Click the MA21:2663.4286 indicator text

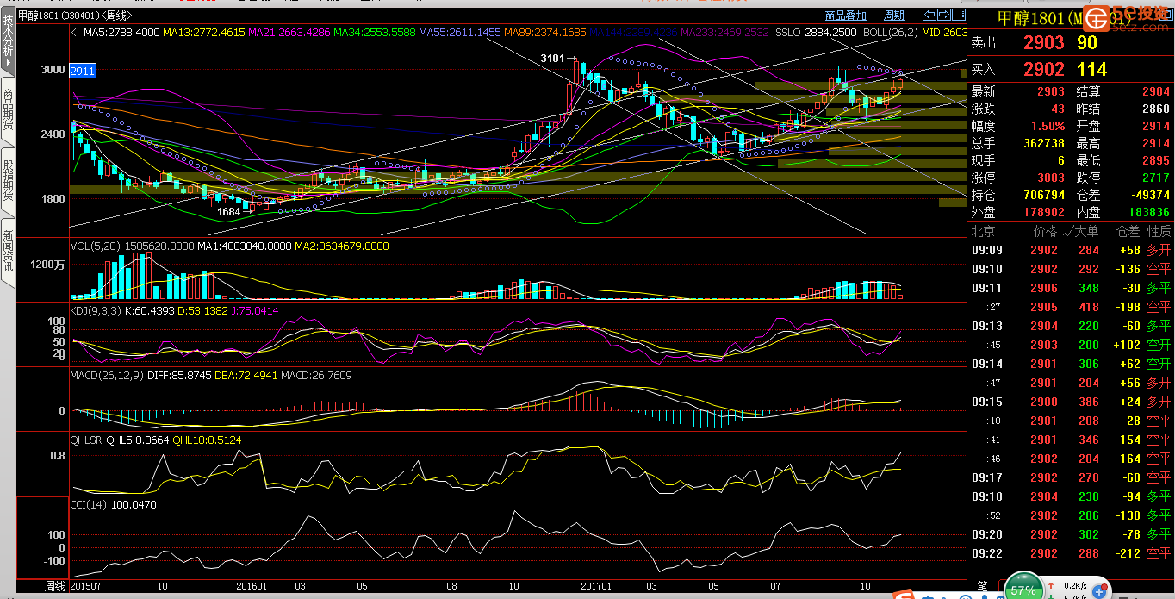tap(289, 33)
